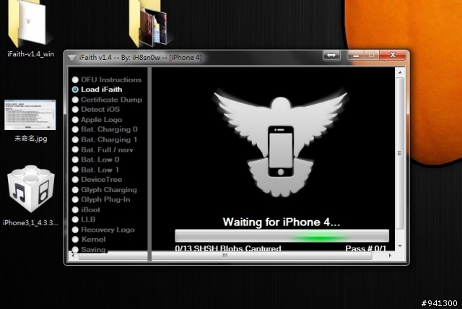Select the Glyph Charging radio button
462x309 pixels.
pos(75,190)
